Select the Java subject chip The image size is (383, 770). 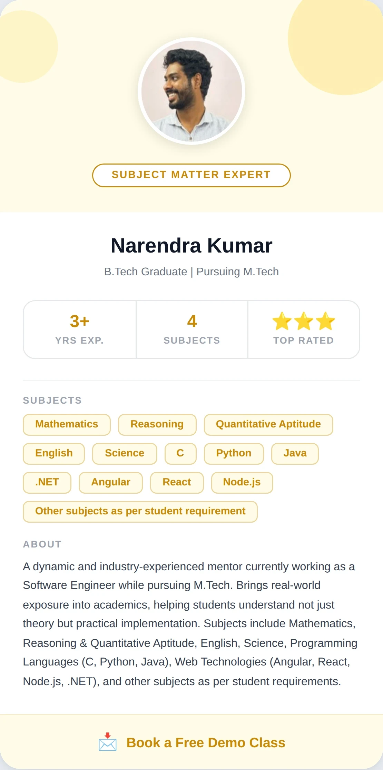coord(294,453)
